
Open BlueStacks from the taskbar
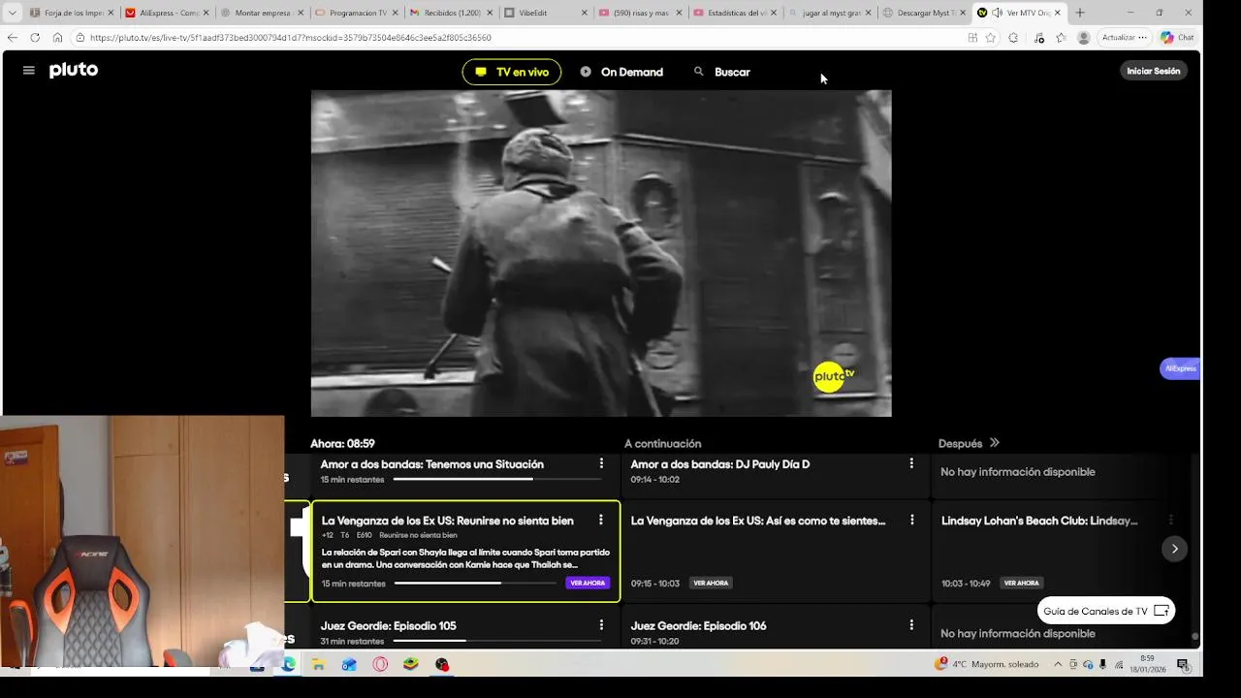[411, 664]
